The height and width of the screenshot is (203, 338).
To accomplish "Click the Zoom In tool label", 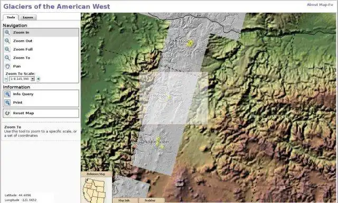I will pos(21,32).
